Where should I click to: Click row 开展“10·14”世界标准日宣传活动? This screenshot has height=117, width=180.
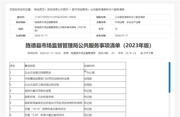click(68, 109)
